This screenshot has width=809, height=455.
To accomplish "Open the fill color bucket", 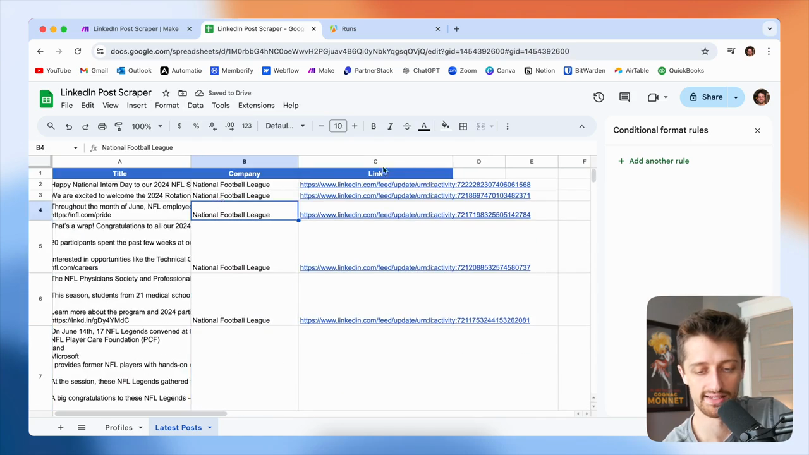I will tap(446, 126).
